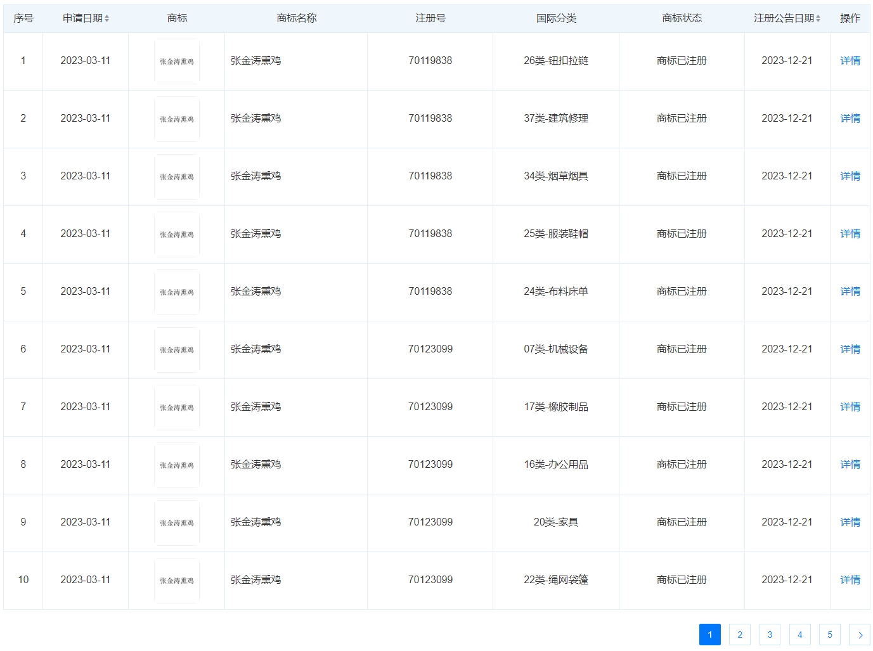Screen dimensions: 873x651
Task: Click 37类-建筑修理 classification cell
Action: [556, 119]
